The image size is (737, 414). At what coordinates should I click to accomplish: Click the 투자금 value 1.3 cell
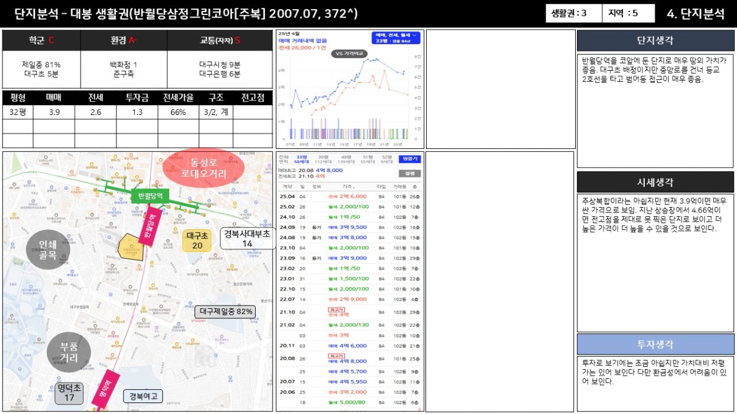coord(137,112)
